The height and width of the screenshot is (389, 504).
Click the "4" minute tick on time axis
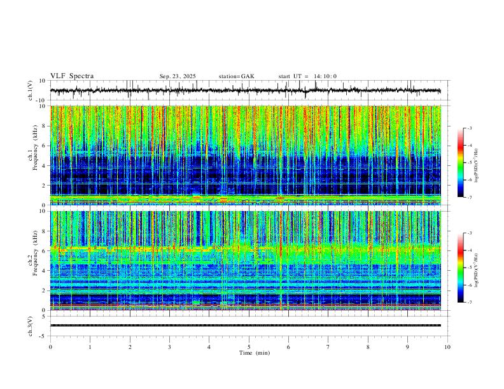coord(209,347)
